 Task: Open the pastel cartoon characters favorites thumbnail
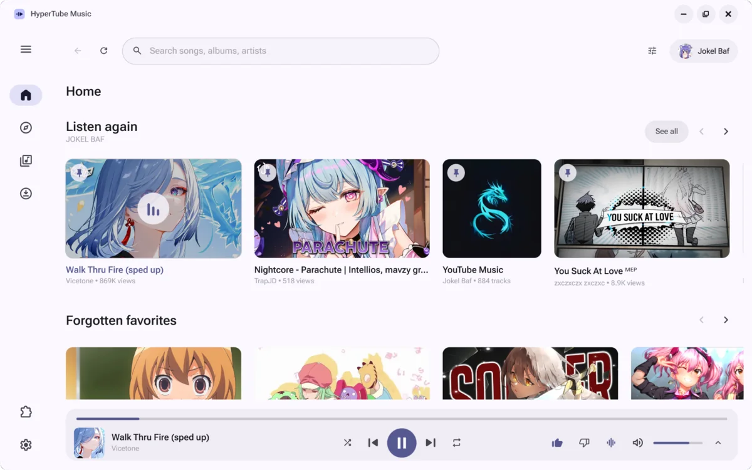click(342, 373)
